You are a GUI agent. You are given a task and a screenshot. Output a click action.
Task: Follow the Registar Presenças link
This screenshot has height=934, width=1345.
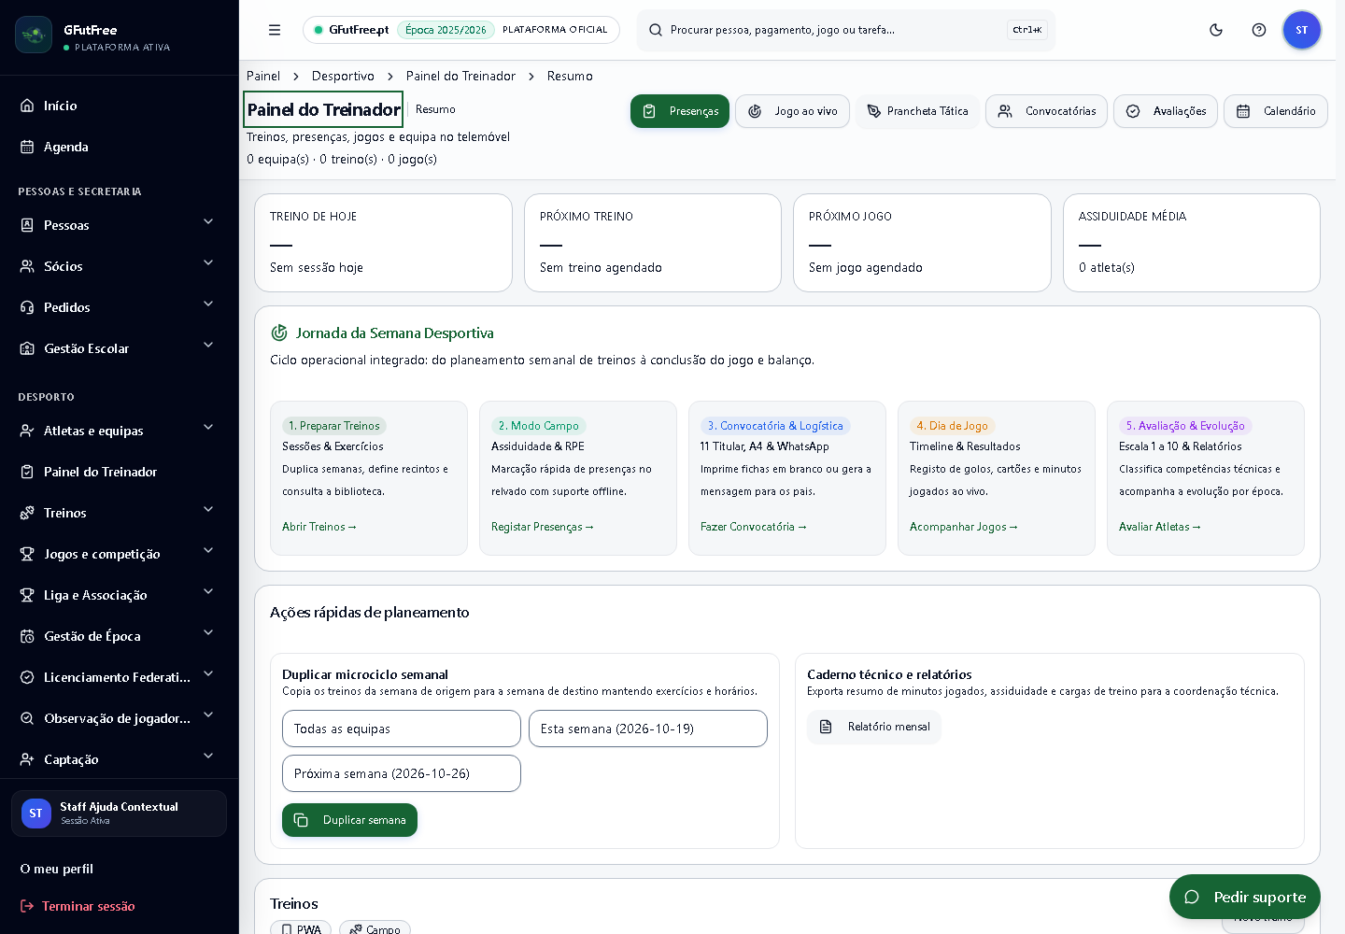tap(543, 527)
